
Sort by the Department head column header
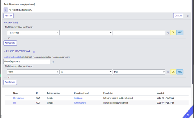[x=81, y=93]
